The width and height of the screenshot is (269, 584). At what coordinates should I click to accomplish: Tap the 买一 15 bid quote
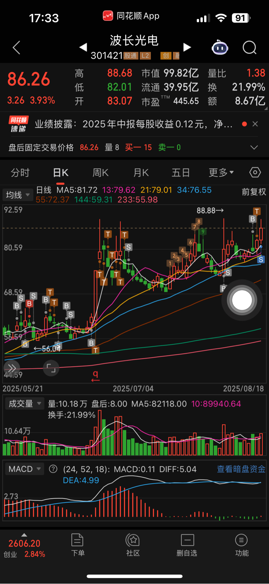click(x=139, y=147)
